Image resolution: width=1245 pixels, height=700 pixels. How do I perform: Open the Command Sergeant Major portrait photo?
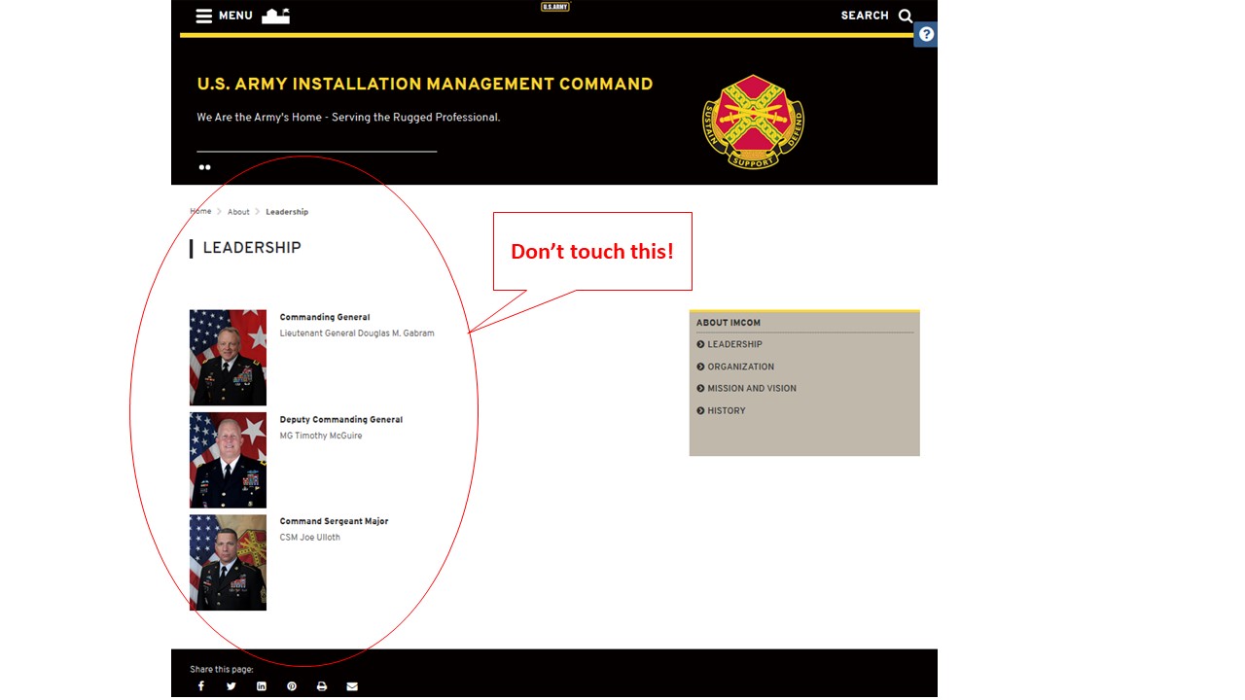click(228, 563)
